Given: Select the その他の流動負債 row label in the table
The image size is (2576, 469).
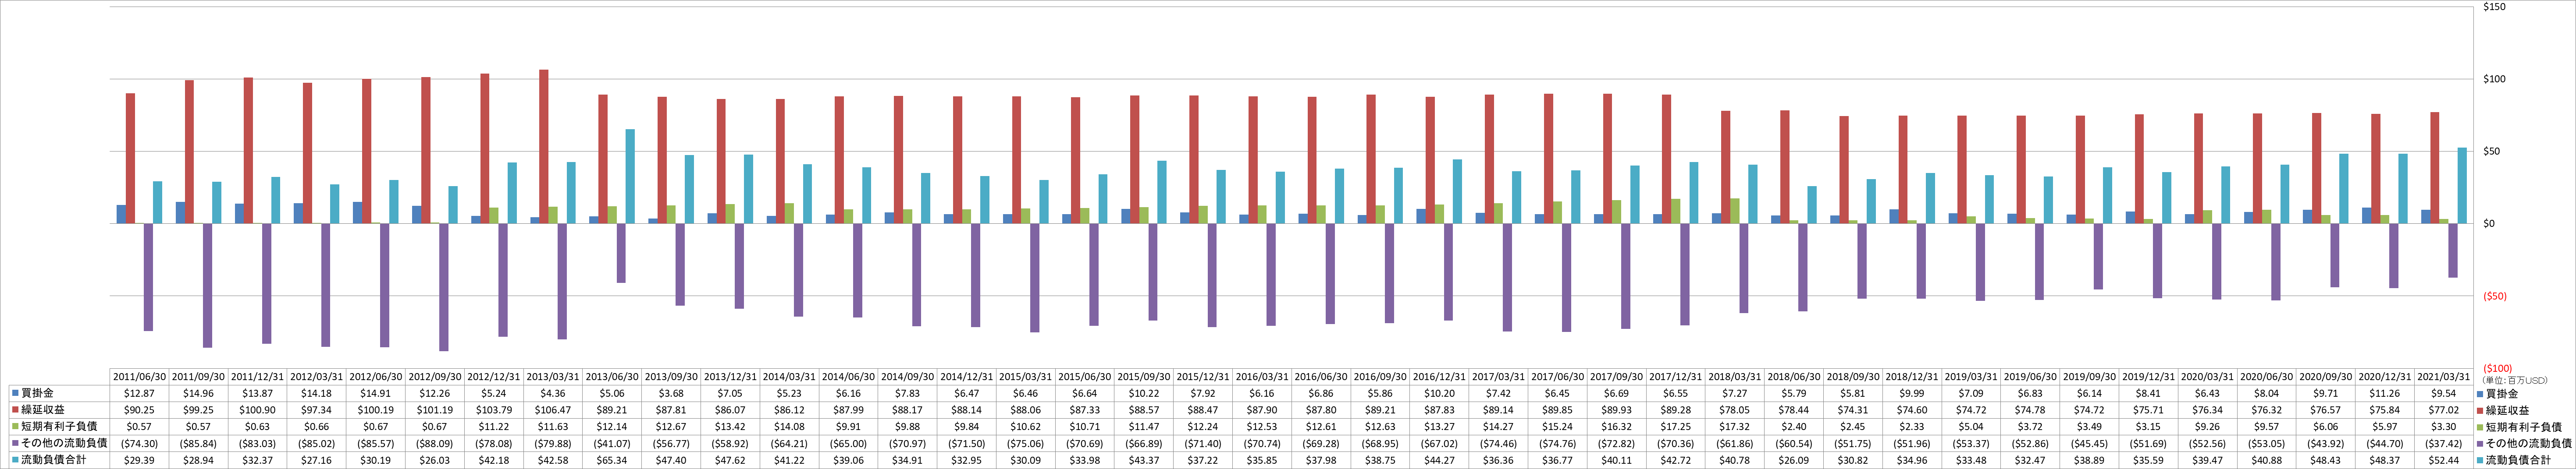Looking at the screenshot, I should tap(64, 443).
